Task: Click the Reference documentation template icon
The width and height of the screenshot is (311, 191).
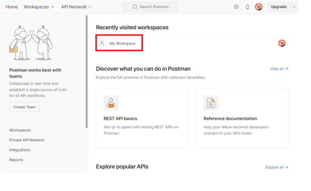Action: pyautogui.click(x=211, y=103)
